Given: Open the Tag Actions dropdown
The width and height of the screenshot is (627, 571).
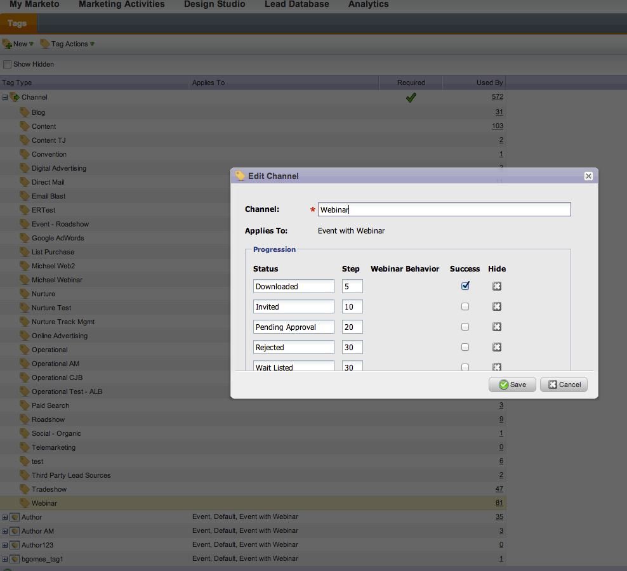Looking at the screenshot, I should click(67, 44).
